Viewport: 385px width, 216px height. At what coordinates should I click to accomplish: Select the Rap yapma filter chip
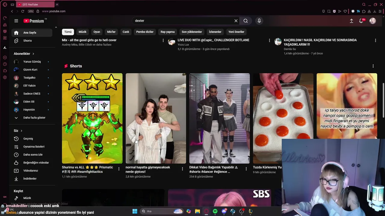click(x=168, y=32)
